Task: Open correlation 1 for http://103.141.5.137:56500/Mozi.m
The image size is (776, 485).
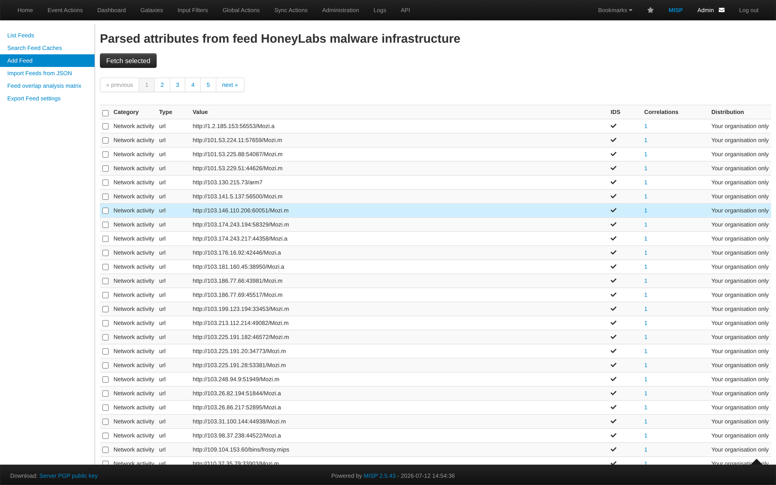Action: pyautogui.click(x=646, y=196)
